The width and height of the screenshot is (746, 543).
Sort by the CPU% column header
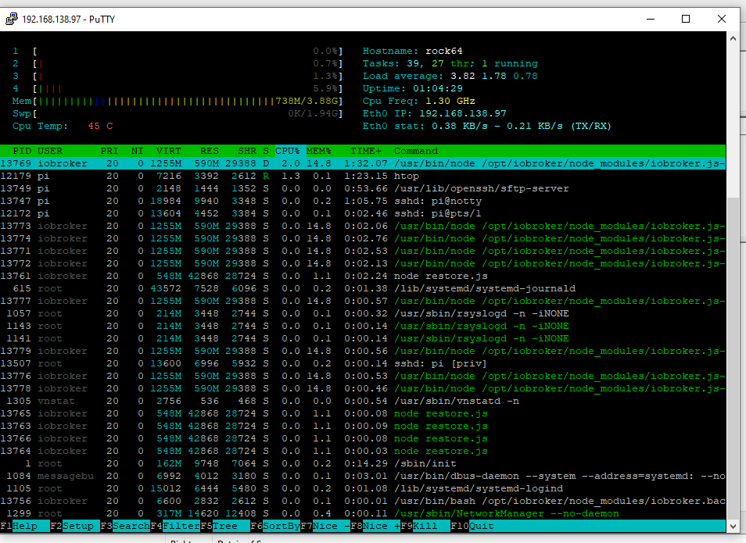coord(287,151)
